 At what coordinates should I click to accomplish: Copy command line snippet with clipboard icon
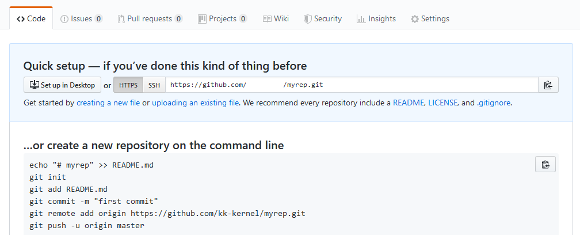(x=545, y=165)
